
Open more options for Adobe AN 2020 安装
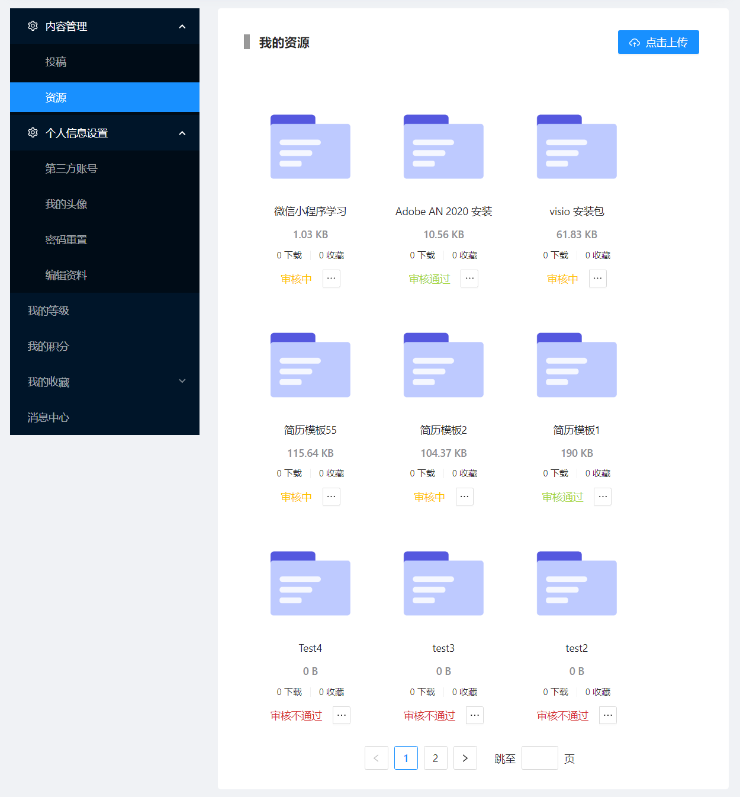coord(469,279)
